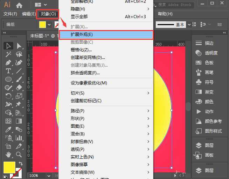229x179 pixels.
Task: Select the Shape Builder tool
Action: (8, 113)
